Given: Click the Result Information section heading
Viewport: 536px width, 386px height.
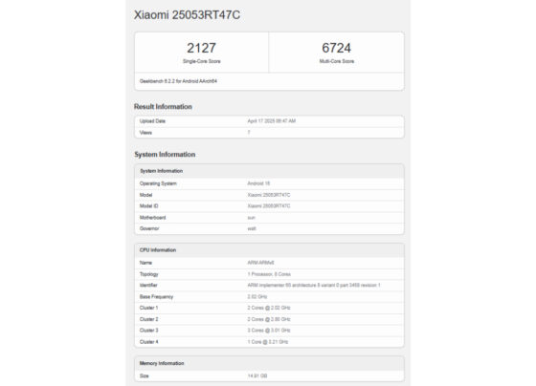Looking at the screenshot, I should point(163,106).
